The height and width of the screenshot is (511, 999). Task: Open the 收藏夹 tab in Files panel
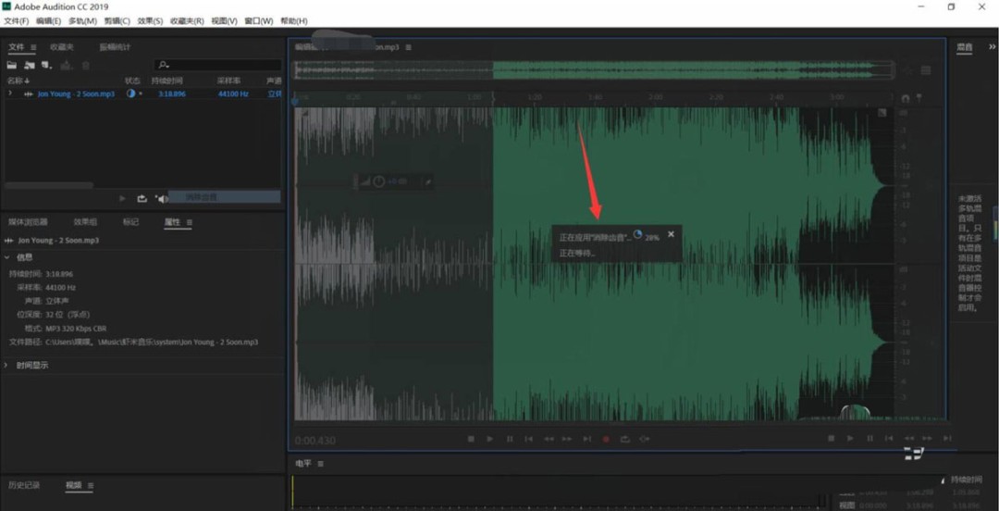click(x=62, y=47)
